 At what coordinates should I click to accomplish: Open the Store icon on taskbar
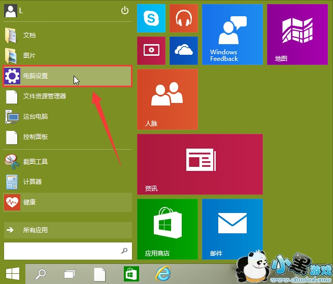coord(131,274)
